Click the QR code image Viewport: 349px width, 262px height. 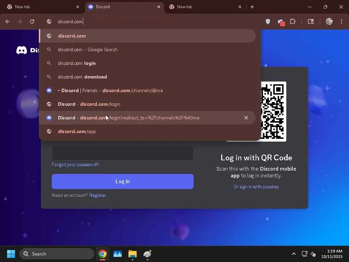[273, 112]
